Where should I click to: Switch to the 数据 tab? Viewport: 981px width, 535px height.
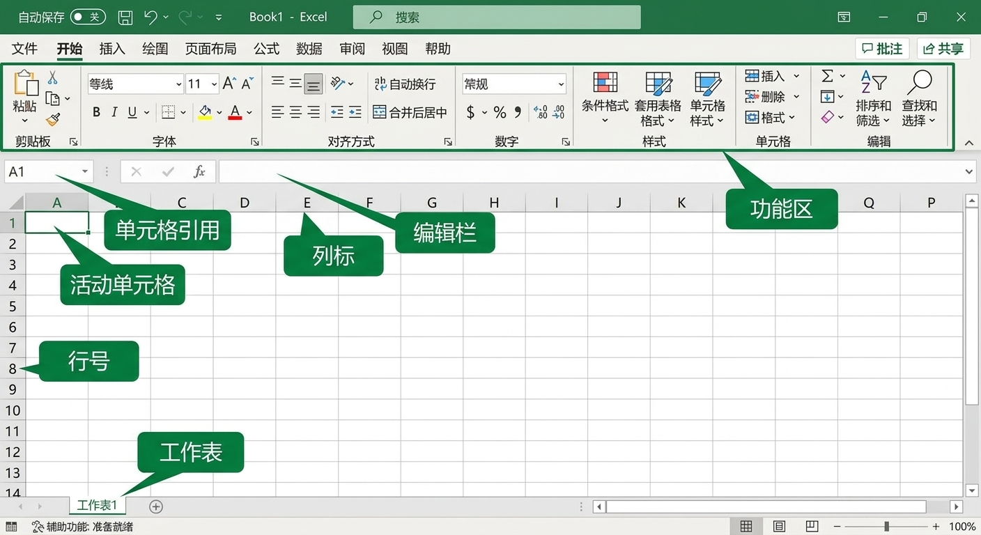pos(309,49)
